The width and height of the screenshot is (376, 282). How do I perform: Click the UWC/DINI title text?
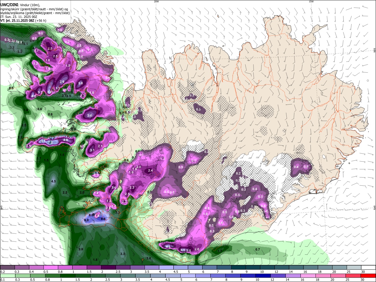9,5
